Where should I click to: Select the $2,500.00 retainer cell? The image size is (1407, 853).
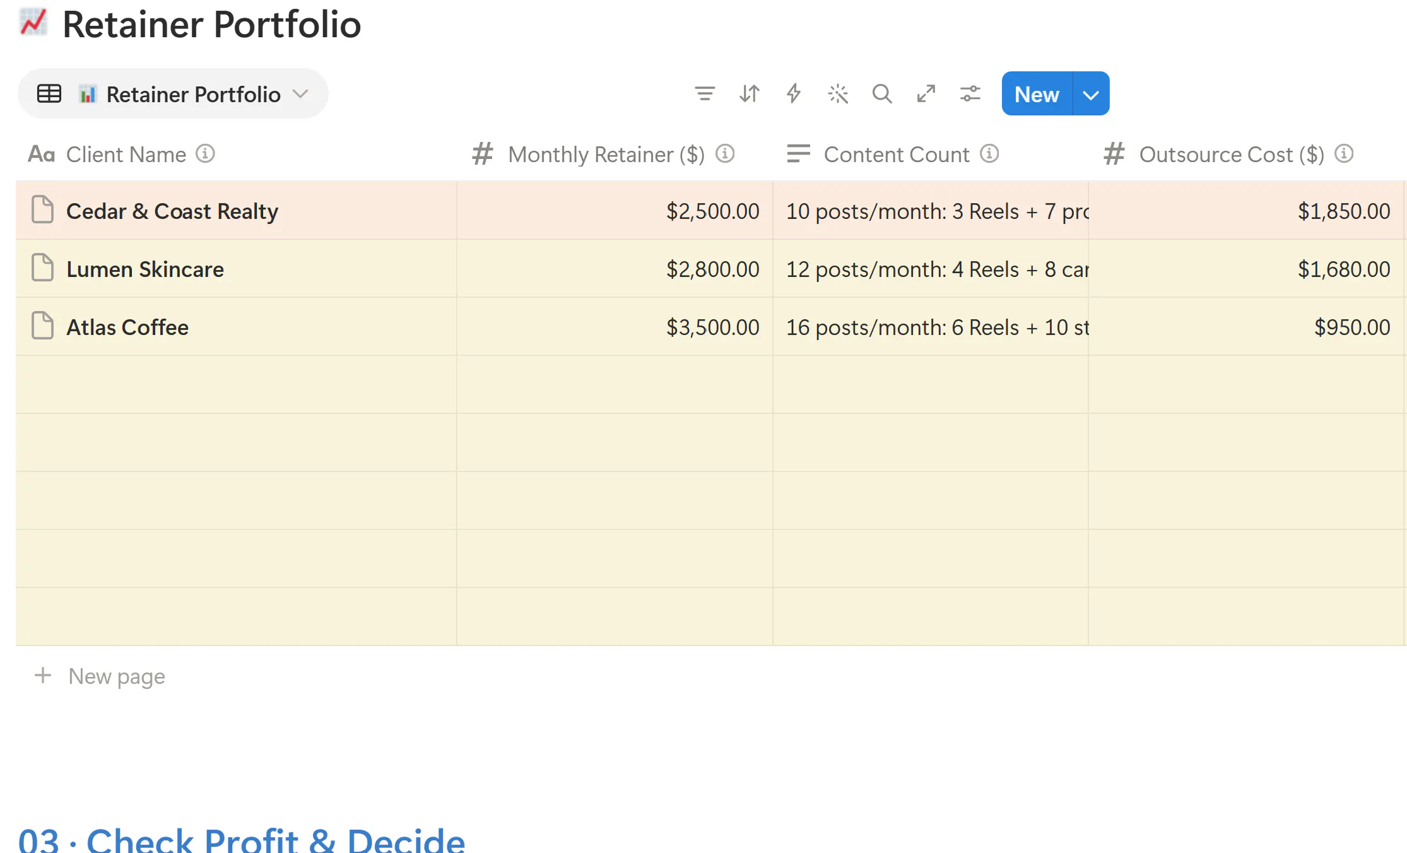point(615,211)
